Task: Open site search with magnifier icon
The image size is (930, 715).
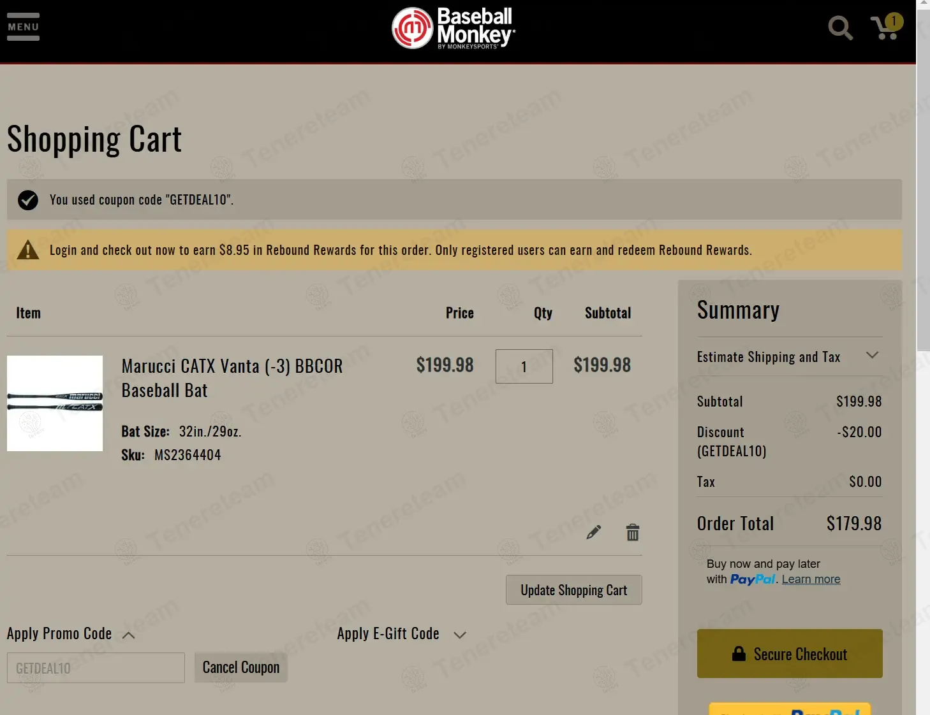Action: point(840,27)
